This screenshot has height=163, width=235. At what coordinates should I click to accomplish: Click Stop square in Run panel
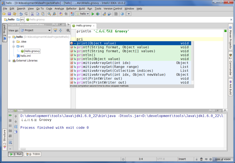click(x=10, y=120)
